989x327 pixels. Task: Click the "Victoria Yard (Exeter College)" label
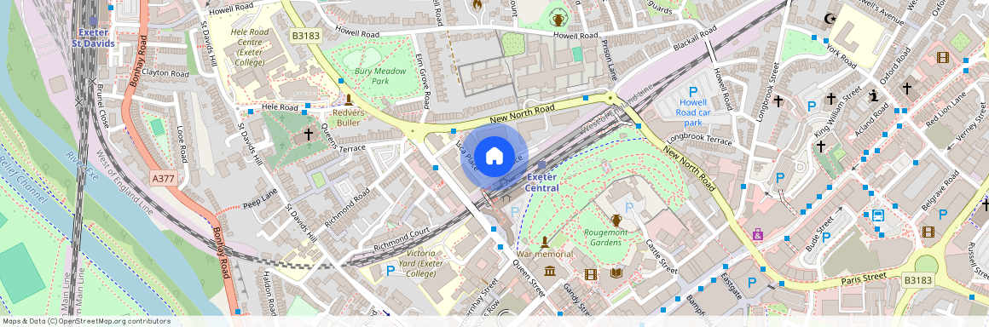click(420, 263)
